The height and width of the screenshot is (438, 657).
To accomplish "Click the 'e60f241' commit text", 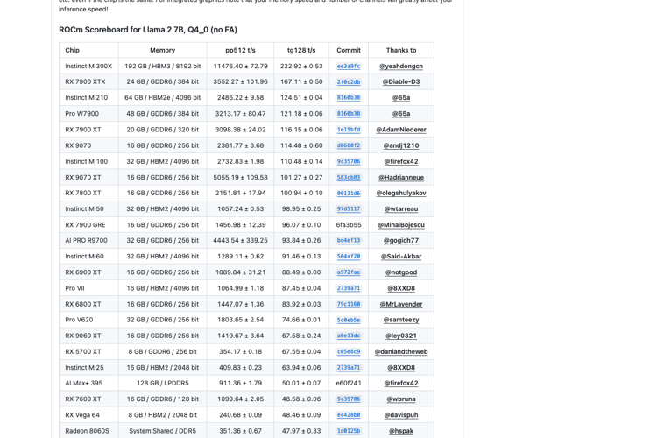I will [x=348, y=383].
